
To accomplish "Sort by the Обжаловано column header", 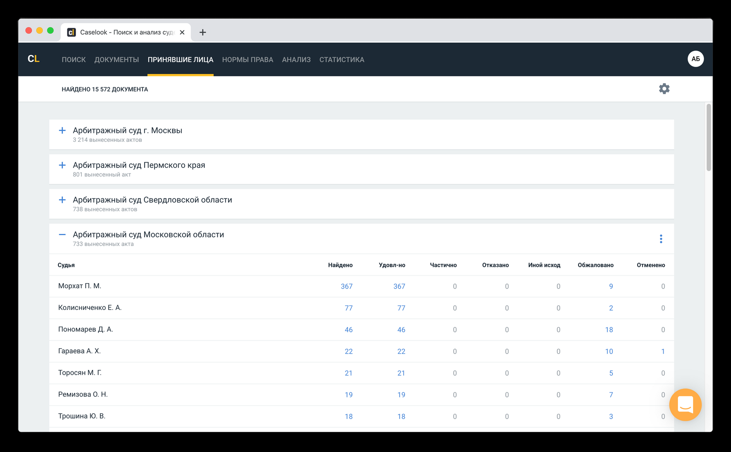I will coord(595,265).
